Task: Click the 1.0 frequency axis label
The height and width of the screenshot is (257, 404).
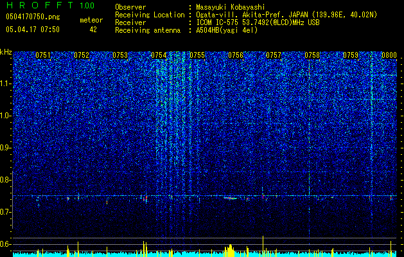Action: [6, 116]
